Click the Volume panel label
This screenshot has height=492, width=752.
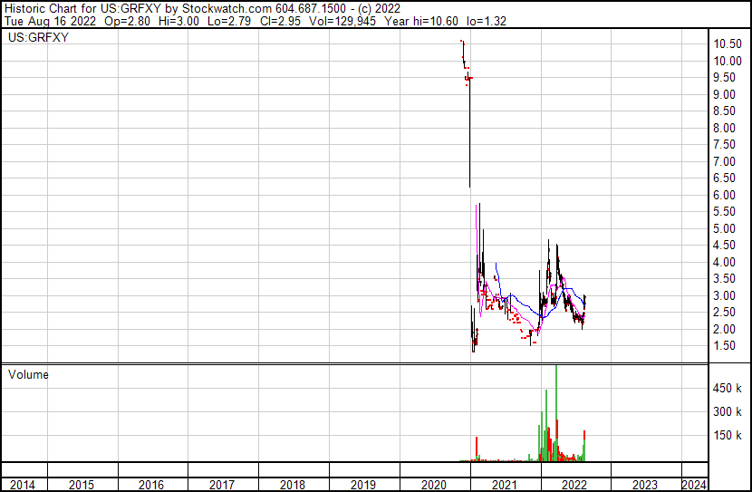pos(28,374)
